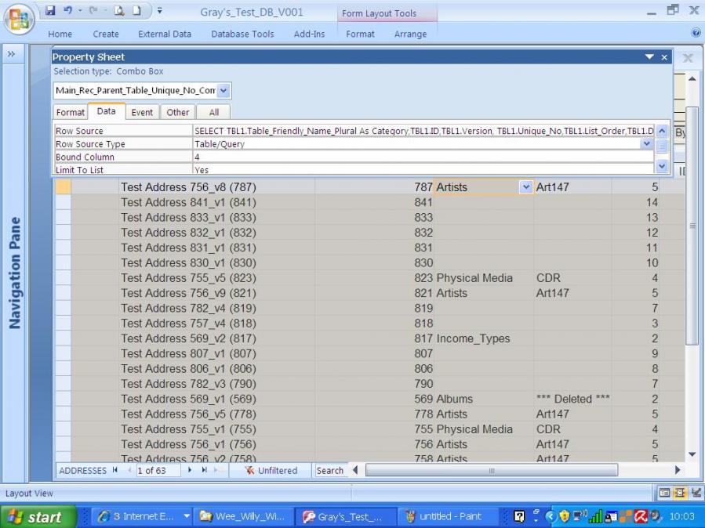Screen dimensions: 705x528
Task: Open the Property Sheet object selector dropdown
Action: tap(223, 91)
